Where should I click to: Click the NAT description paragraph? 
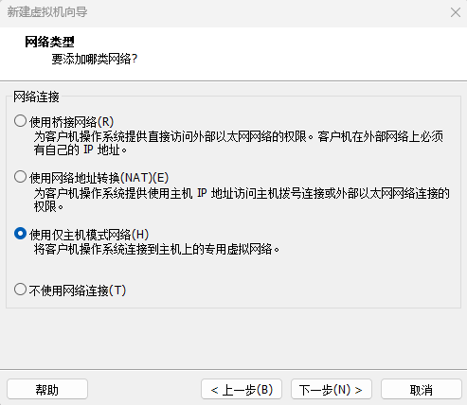(x=242, y=200)
